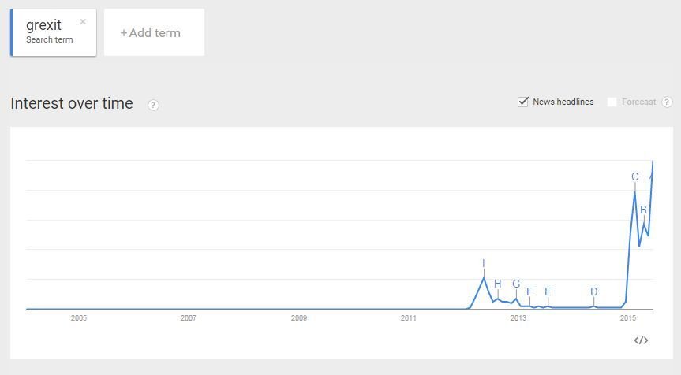Image resolution: width=681 pixels, height=375 pixels.
Task: Click the 2015 axis label
Action: 627,318
